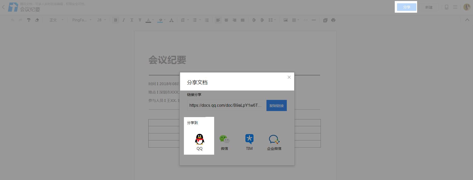The width and height of the screenshot is (473, 180).
Task: Go back with the left arrow
Action: pos(3,7)
